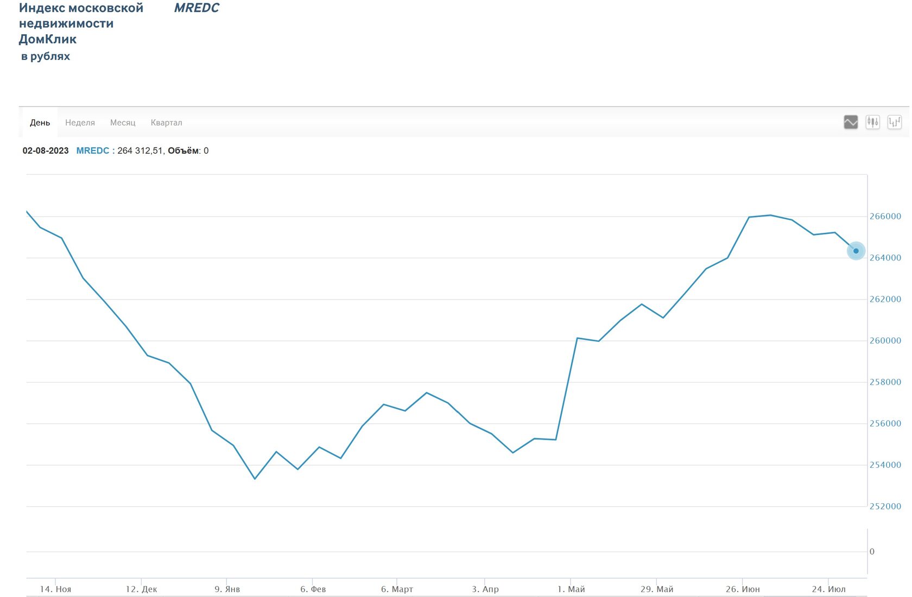Select the Квартал tab
This screenshot has width=912, height=597.
(x=166, y=123)
